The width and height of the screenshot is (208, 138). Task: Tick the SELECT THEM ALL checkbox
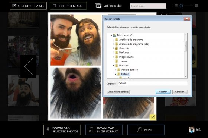(x=14, y=6)
